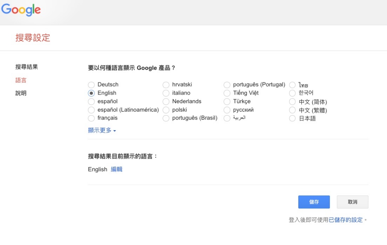Open 說明 sidebar item

[x=21, y=93]
